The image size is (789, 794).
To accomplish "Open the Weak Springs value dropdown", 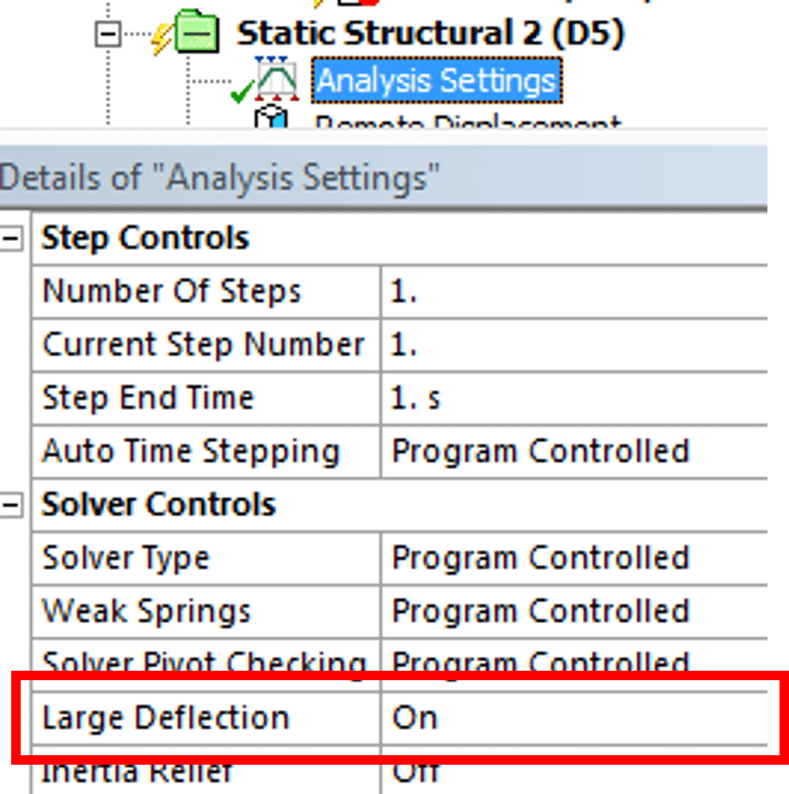I will point(574,611).
